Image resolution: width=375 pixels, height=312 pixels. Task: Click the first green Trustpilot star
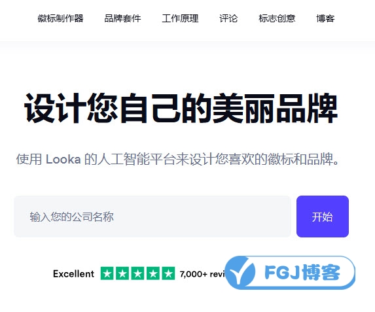tap(107, 273)
